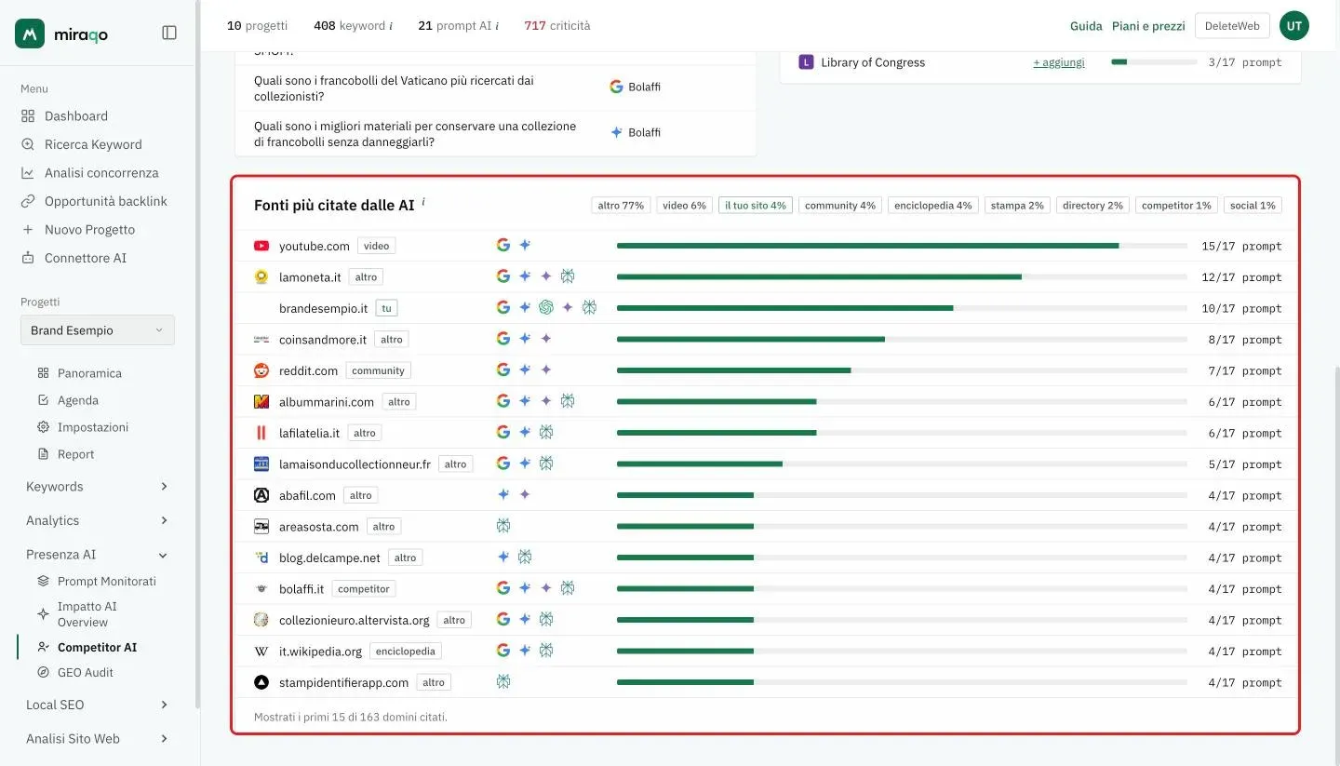
Task: Collapse the sidebar with the panel icon
Action: coord(169,33)
